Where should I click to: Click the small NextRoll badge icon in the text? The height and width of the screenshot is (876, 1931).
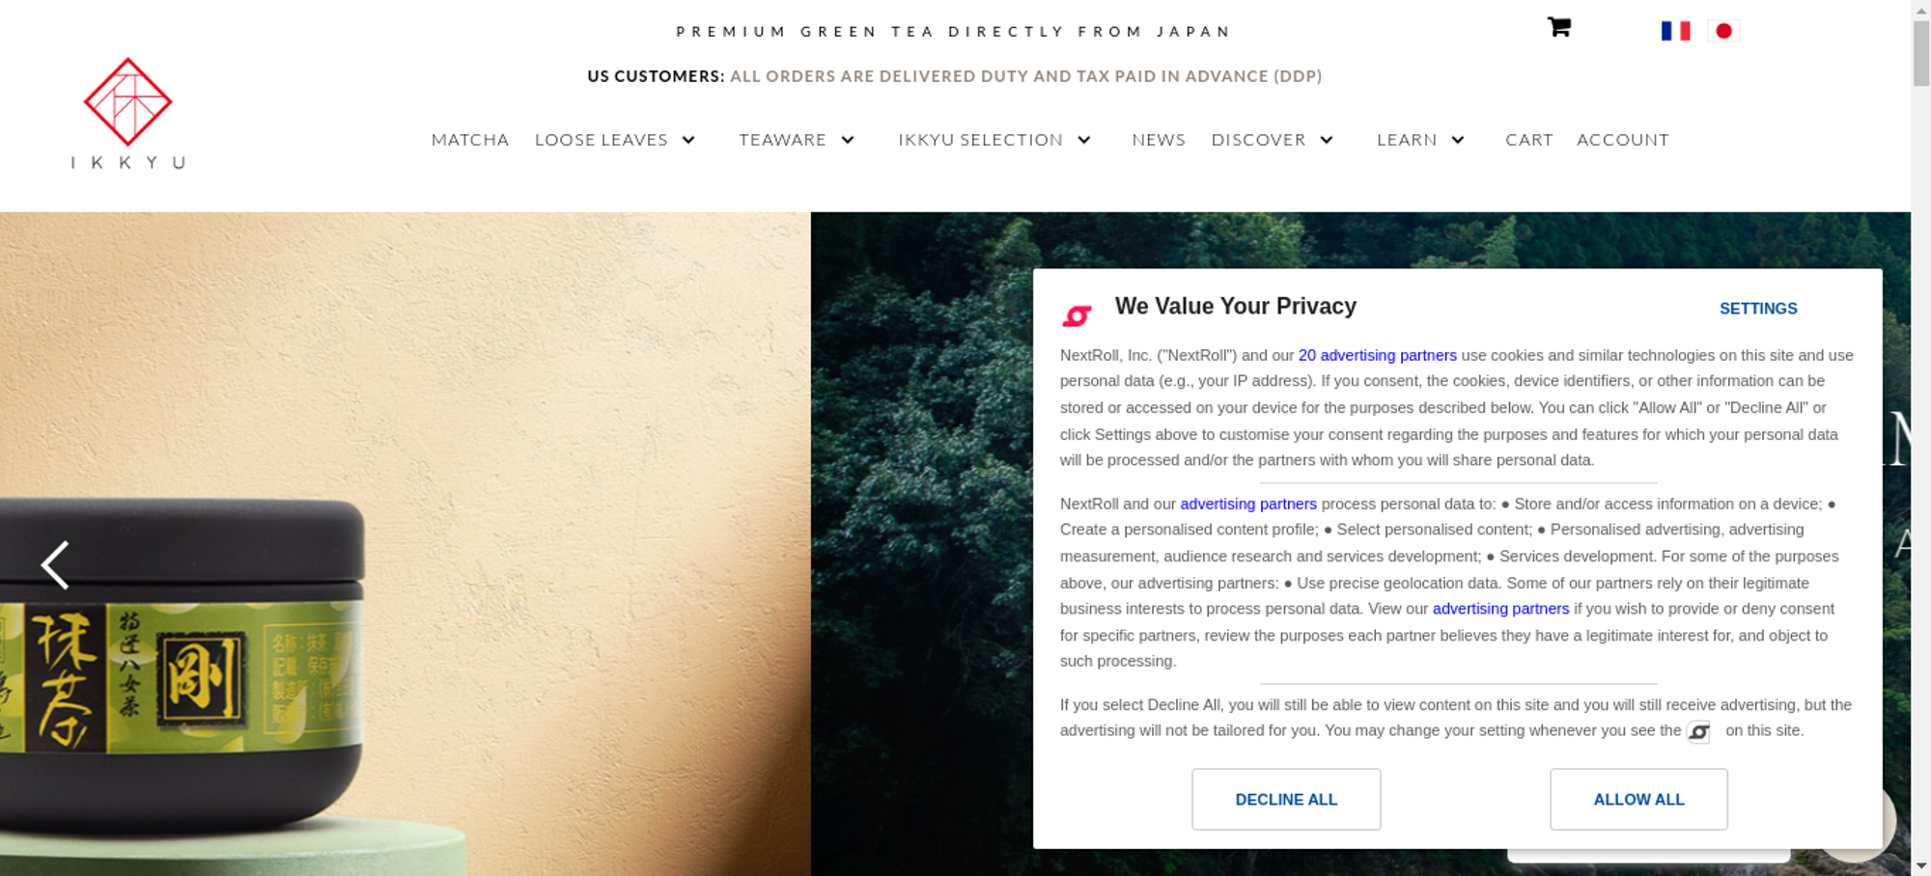point(1698,732)
